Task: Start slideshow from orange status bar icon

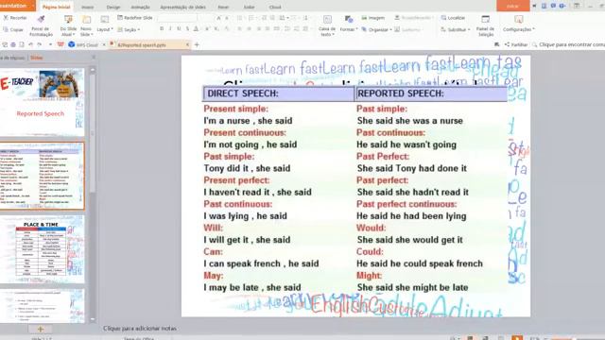Action: (517, 338)
